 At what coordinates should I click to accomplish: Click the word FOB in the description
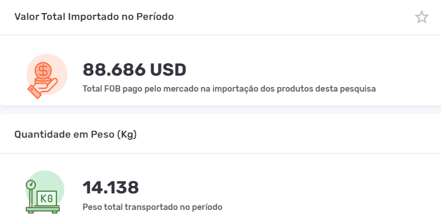click(x=112, y=89)
